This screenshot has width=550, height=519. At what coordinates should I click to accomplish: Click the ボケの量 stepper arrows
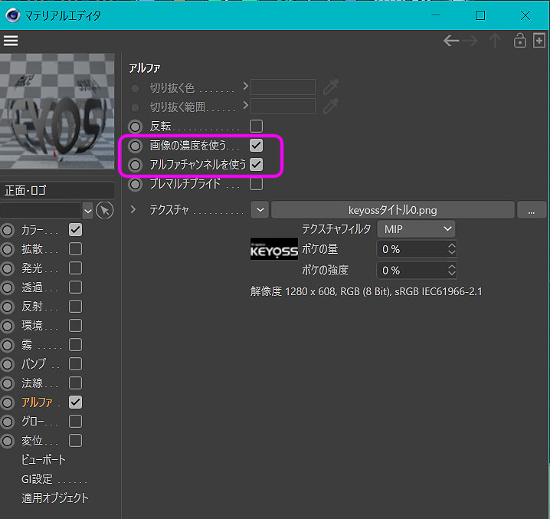451,249
